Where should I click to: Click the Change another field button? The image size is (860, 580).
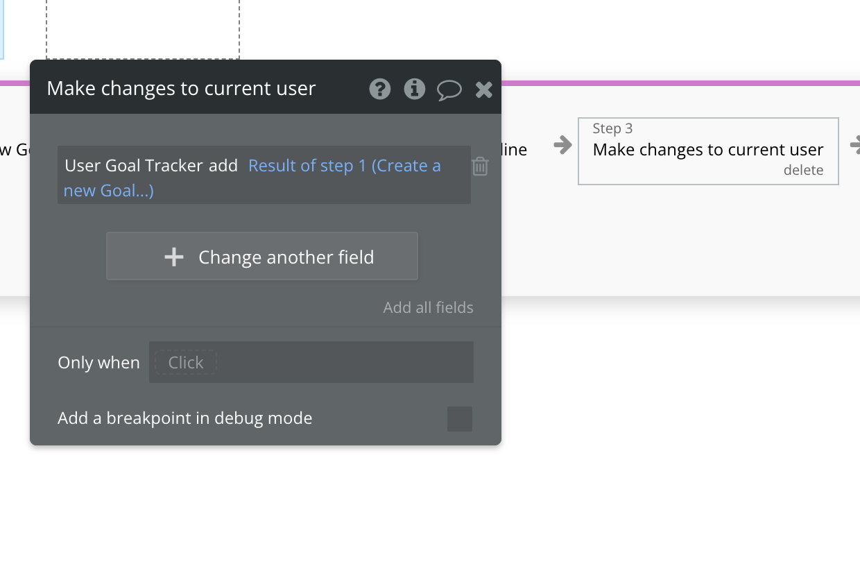click(x=262, y=257)
